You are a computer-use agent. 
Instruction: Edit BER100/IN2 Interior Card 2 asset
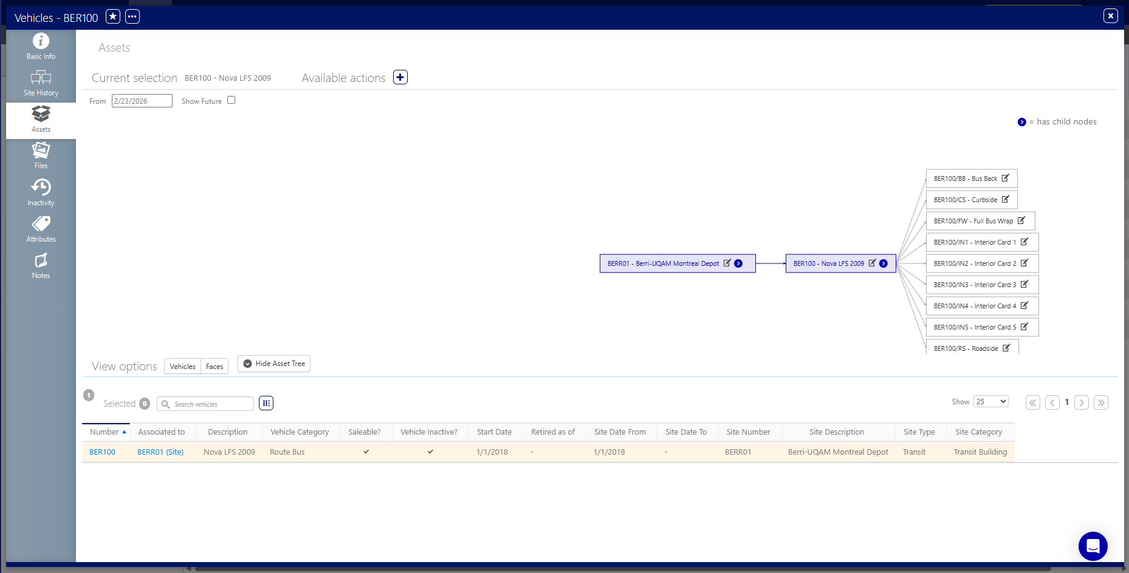click(1024, 263)
